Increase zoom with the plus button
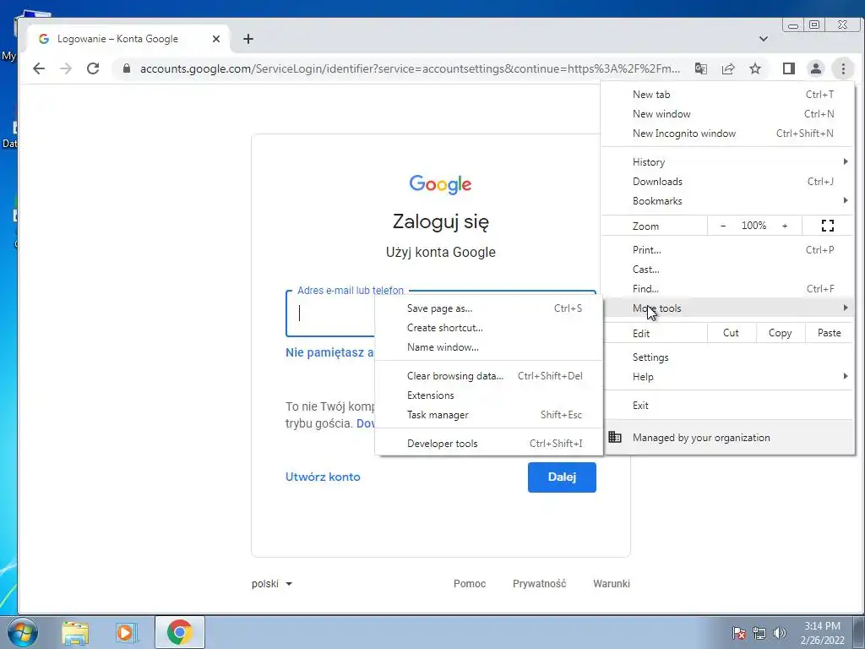This screenshot has height=649, width=865. click(785, 226)
